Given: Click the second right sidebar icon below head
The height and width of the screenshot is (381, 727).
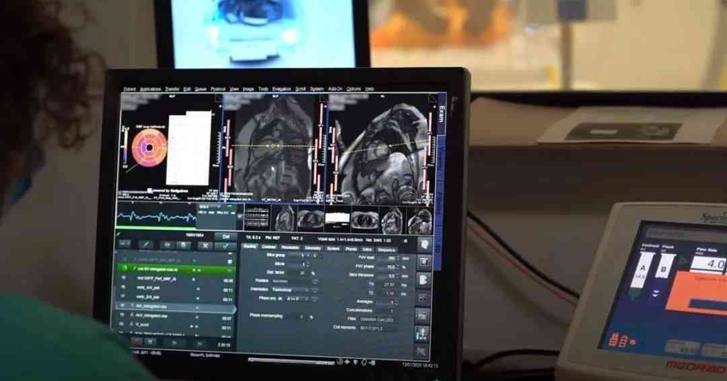Looking at the screenshot, I should click(424, 263).
